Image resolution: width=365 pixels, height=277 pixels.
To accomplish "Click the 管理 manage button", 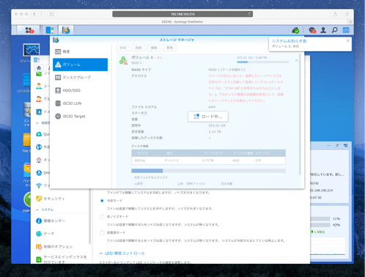I will (x=169, y=48).
